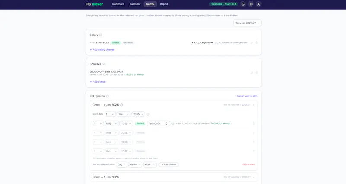Click Add bonus link
Screen dimensions: 346x184
[x=97, y=82]
